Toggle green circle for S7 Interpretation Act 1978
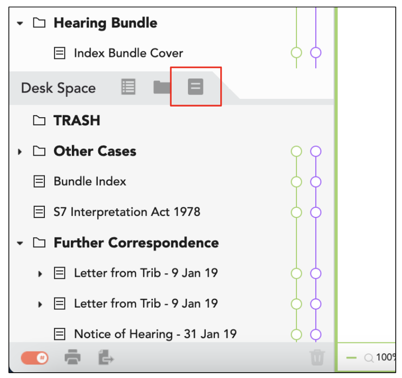The image size is (402, 378). coord(296,212)
